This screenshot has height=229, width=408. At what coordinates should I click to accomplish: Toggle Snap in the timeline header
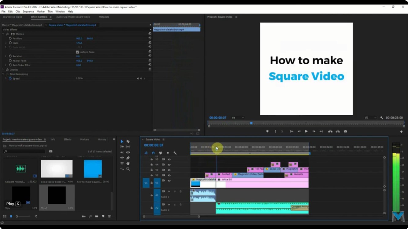(153, 153)
